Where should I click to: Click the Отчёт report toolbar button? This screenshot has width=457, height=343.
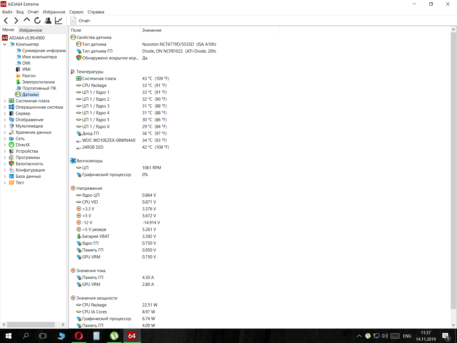point(80,21)
